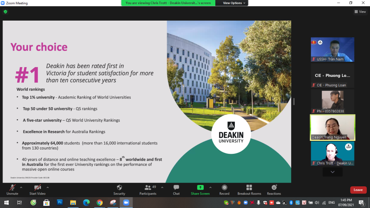This screenshot has height=208, width=370.
Task: Leave the meeting
Action: click(x=358, y=190)
